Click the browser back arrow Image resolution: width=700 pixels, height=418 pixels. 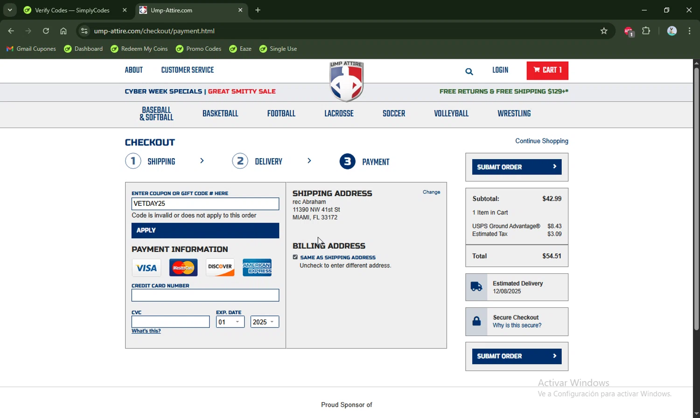point(11,31)
